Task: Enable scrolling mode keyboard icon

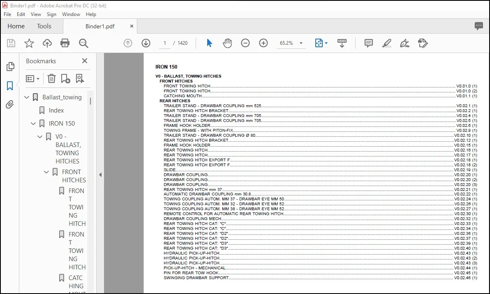Action: (342, 43)
